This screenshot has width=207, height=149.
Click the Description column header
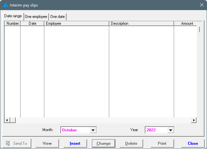141,23
